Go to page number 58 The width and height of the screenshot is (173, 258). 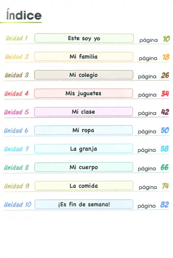click(x=165, y=149)
